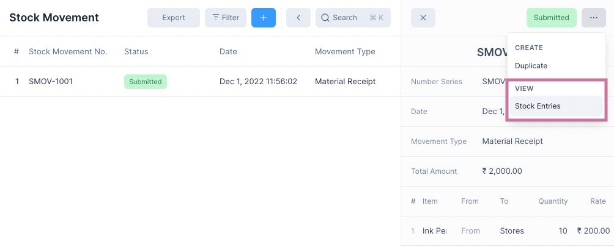Click the Ink Pen item row cell
Image resolution: width=614 pixels, height=247 pixels.
[x=434, y=231]
